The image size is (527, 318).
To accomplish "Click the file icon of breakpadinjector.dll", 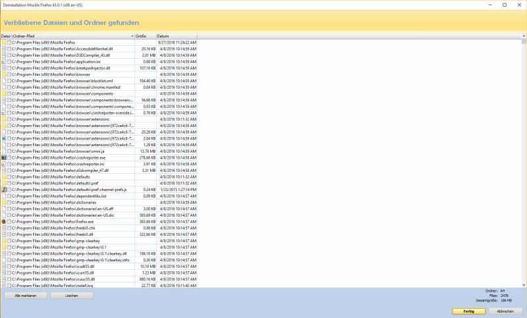I will pyautogui.click(x=4, y=68).
